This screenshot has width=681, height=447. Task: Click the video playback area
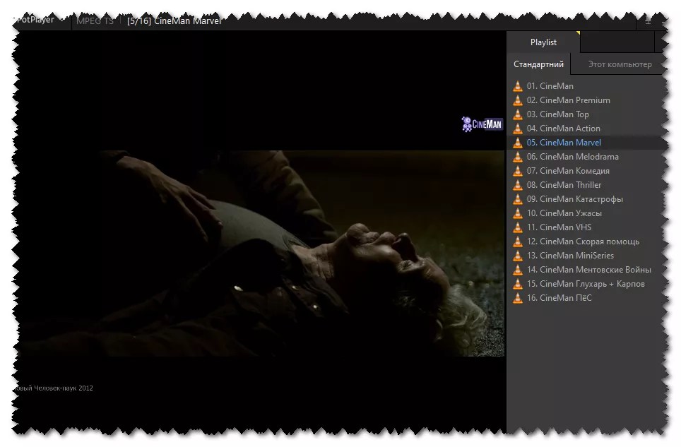(x=261, y=230)
